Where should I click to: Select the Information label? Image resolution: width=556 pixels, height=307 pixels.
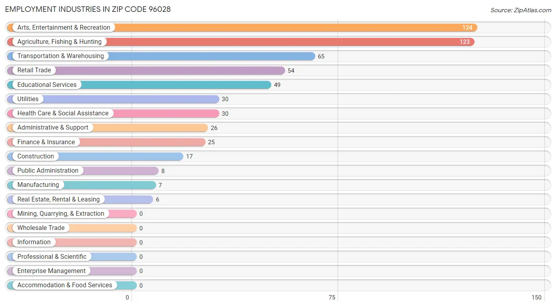tap(34, 242)
